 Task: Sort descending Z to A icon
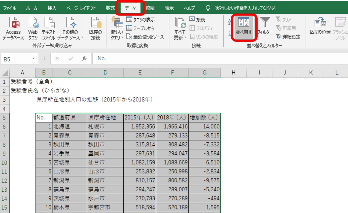(x=229, y=33)
